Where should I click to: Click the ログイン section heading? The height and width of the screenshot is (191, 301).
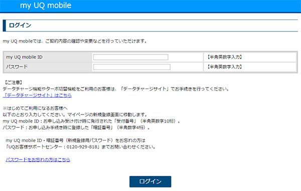click(x=20, y=25)
